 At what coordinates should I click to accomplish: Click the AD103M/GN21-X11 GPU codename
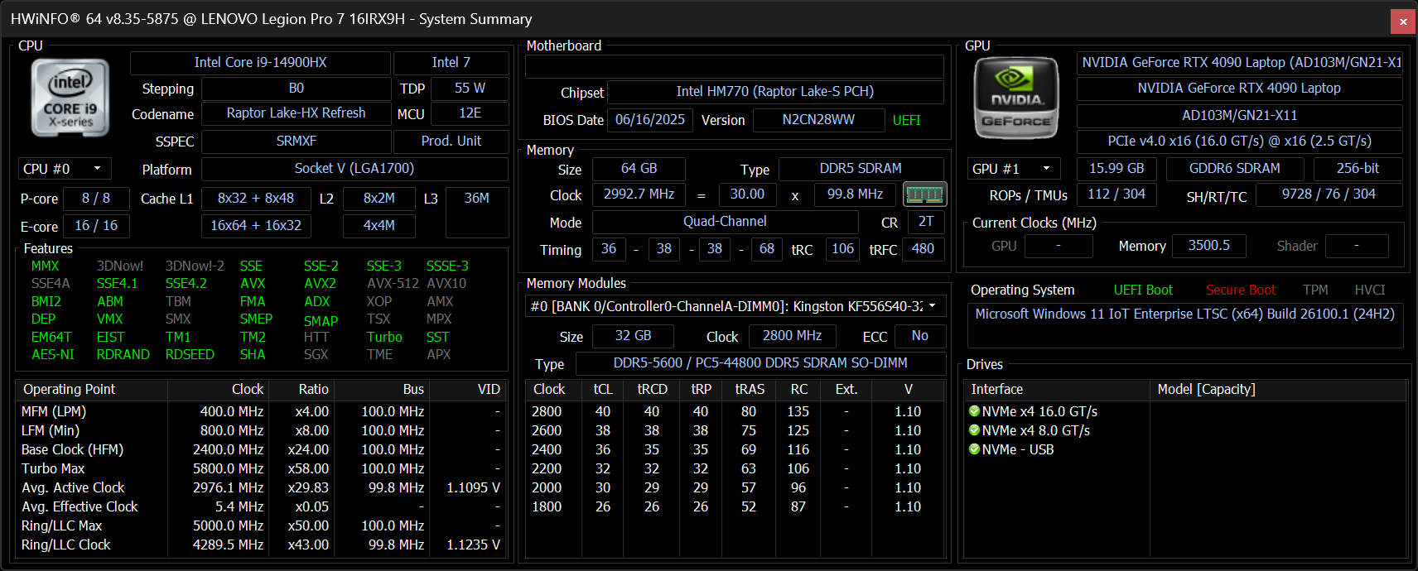coord(1239,116)
